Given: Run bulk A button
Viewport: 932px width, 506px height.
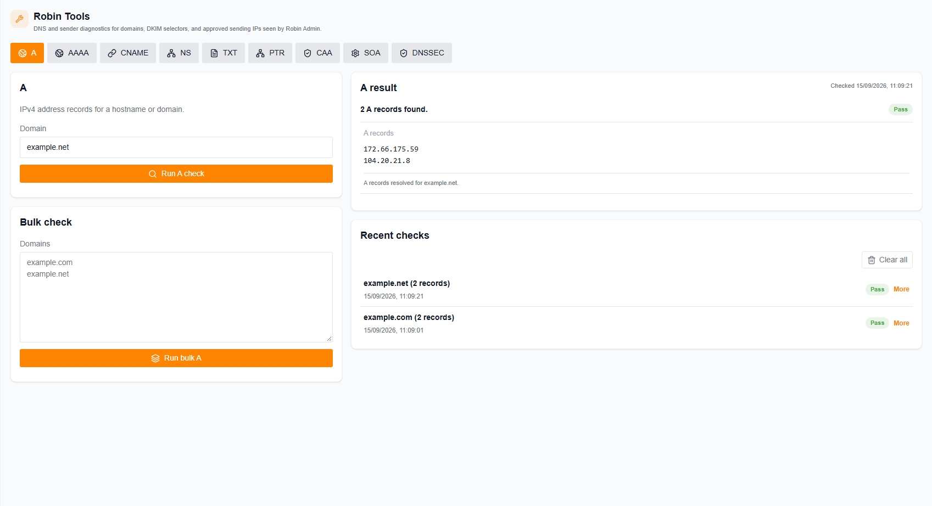Looking at the screenshot, I should click(176, 358).
